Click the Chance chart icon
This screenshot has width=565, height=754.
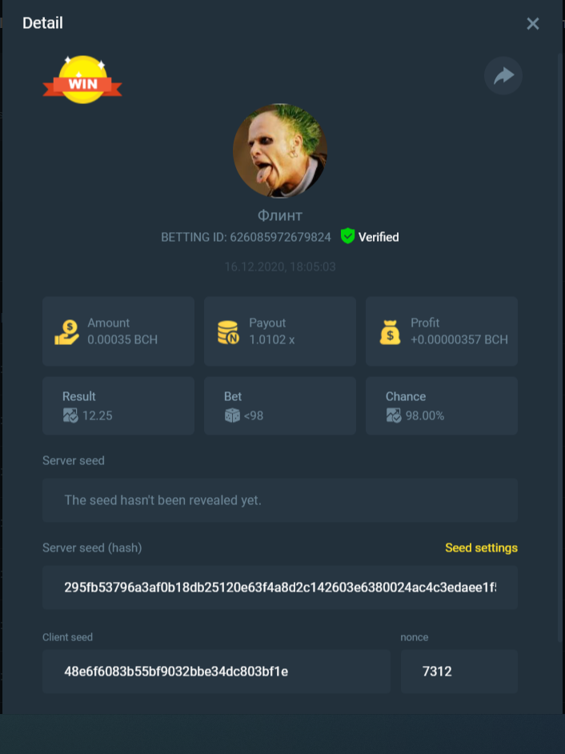[x=393, y=415]
